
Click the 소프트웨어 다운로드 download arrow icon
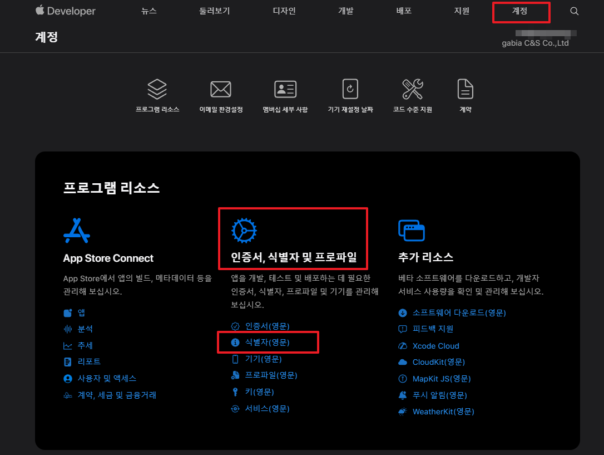403,313
